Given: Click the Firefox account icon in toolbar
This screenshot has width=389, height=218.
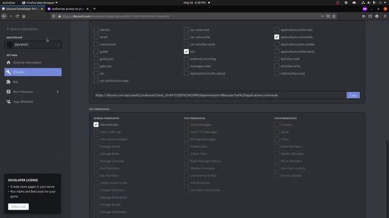Looking at the screenshot, I should (x=377, y=16).
